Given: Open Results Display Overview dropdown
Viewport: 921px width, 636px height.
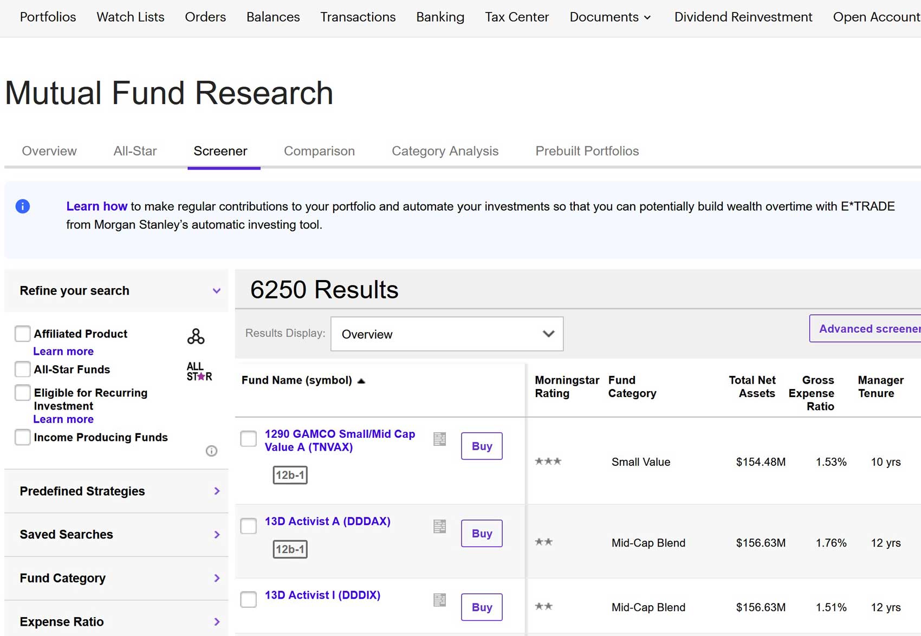Looking at the screenshot, I should pyautogui.click(x=447, y=334).
